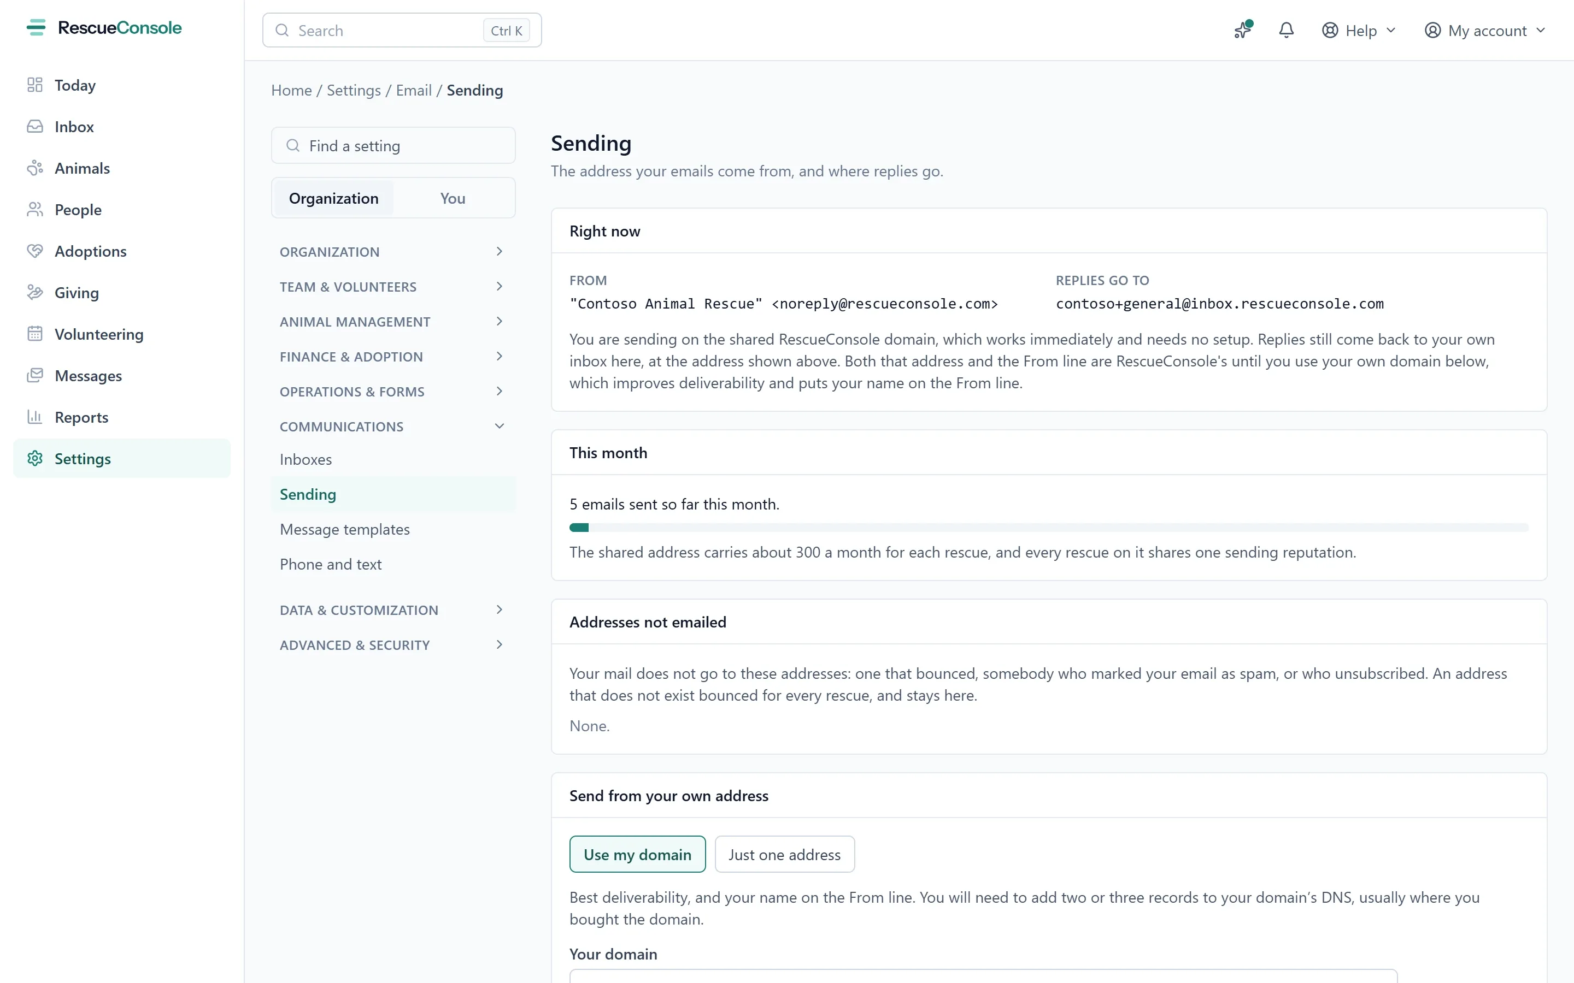
Task: Open the Help dropdown chevron
Action: click(1390, 31)
